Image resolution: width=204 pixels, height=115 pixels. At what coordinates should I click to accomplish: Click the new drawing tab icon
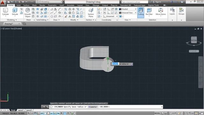click(x=24, y=24)
